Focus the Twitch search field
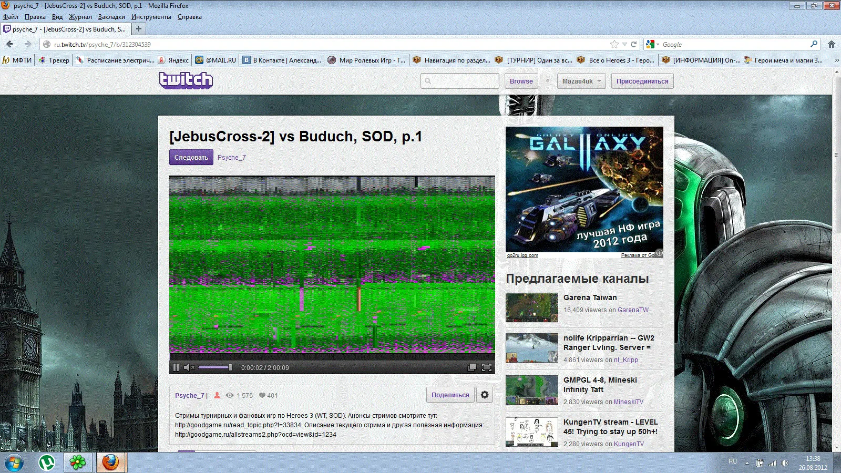 coord(460,81)
